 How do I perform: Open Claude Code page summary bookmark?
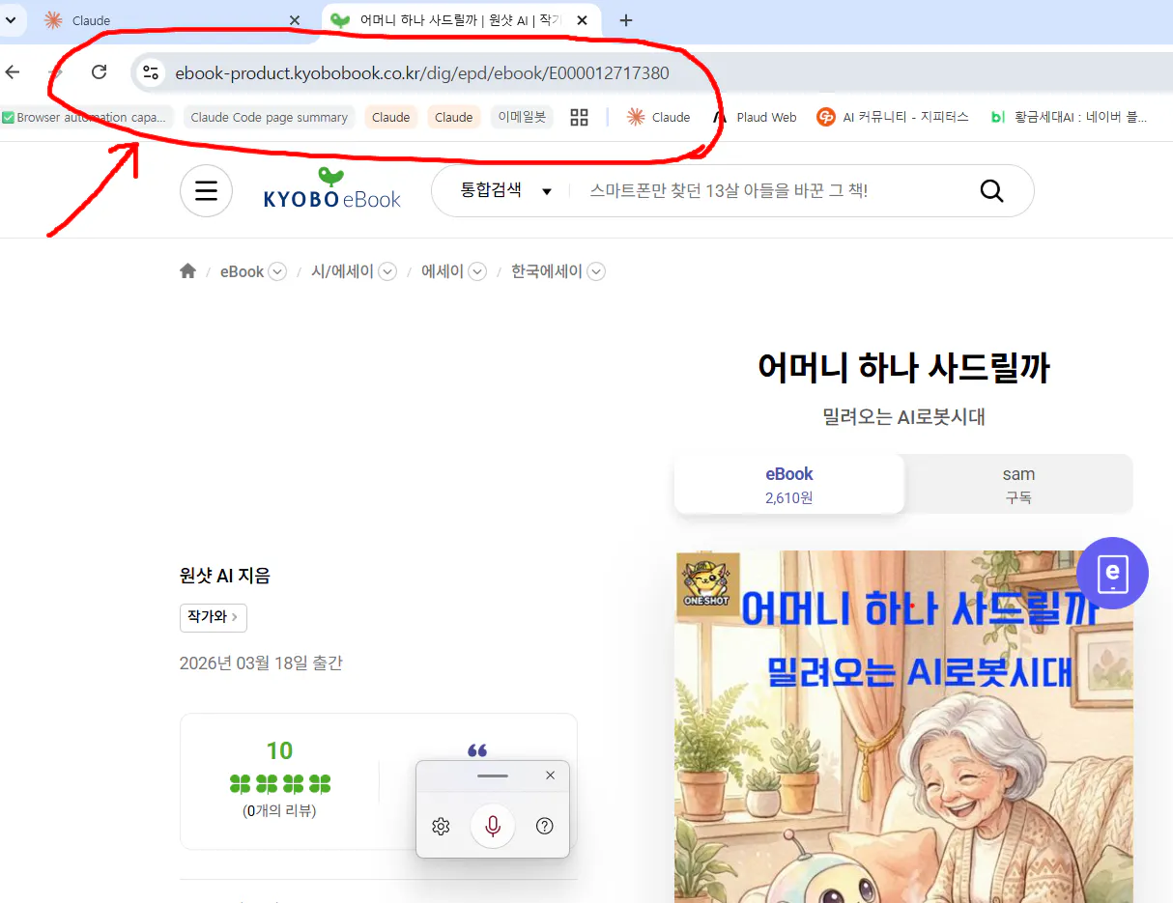tap(269, 118)
